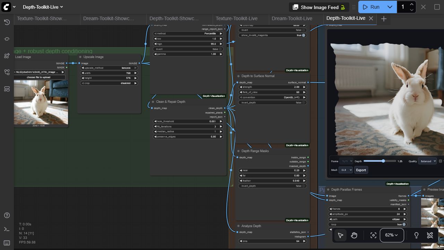Click the Load Image rabbit thumbnail

(41, 102)
